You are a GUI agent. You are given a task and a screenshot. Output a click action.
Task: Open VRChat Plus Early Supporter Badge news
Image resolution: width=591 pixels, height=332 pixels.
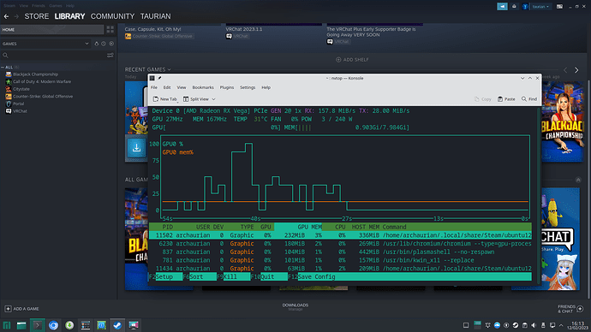tap(371, 32)
